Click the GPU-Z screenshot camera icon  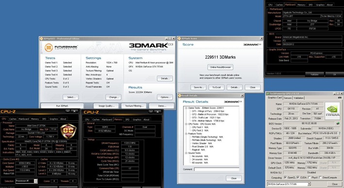click(340, 98)
